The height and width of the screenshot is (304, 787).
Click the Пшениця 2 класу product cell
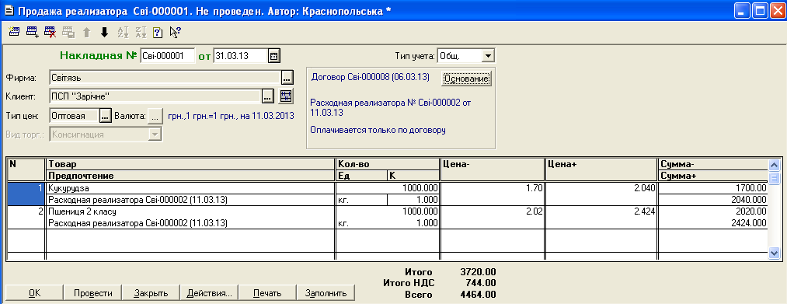[190, 211]
